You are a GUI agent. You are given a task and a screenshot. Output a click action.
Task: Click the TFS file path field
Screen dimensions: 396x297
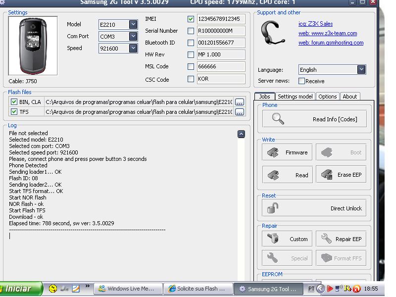click(x=139, y=112)
